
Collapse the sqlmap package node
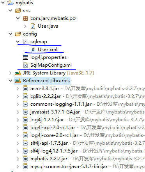point(18,42)
